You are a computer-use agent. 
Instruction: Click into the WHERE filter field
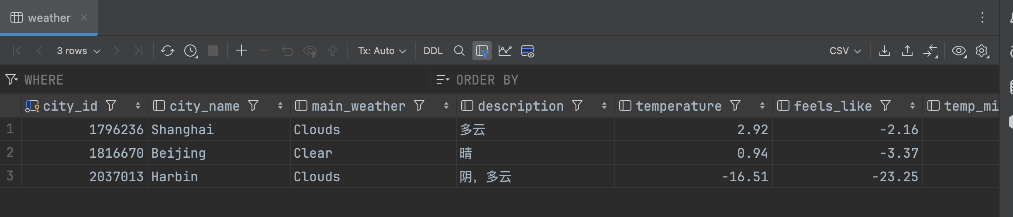pyautogui.click(x=218, y=80)
